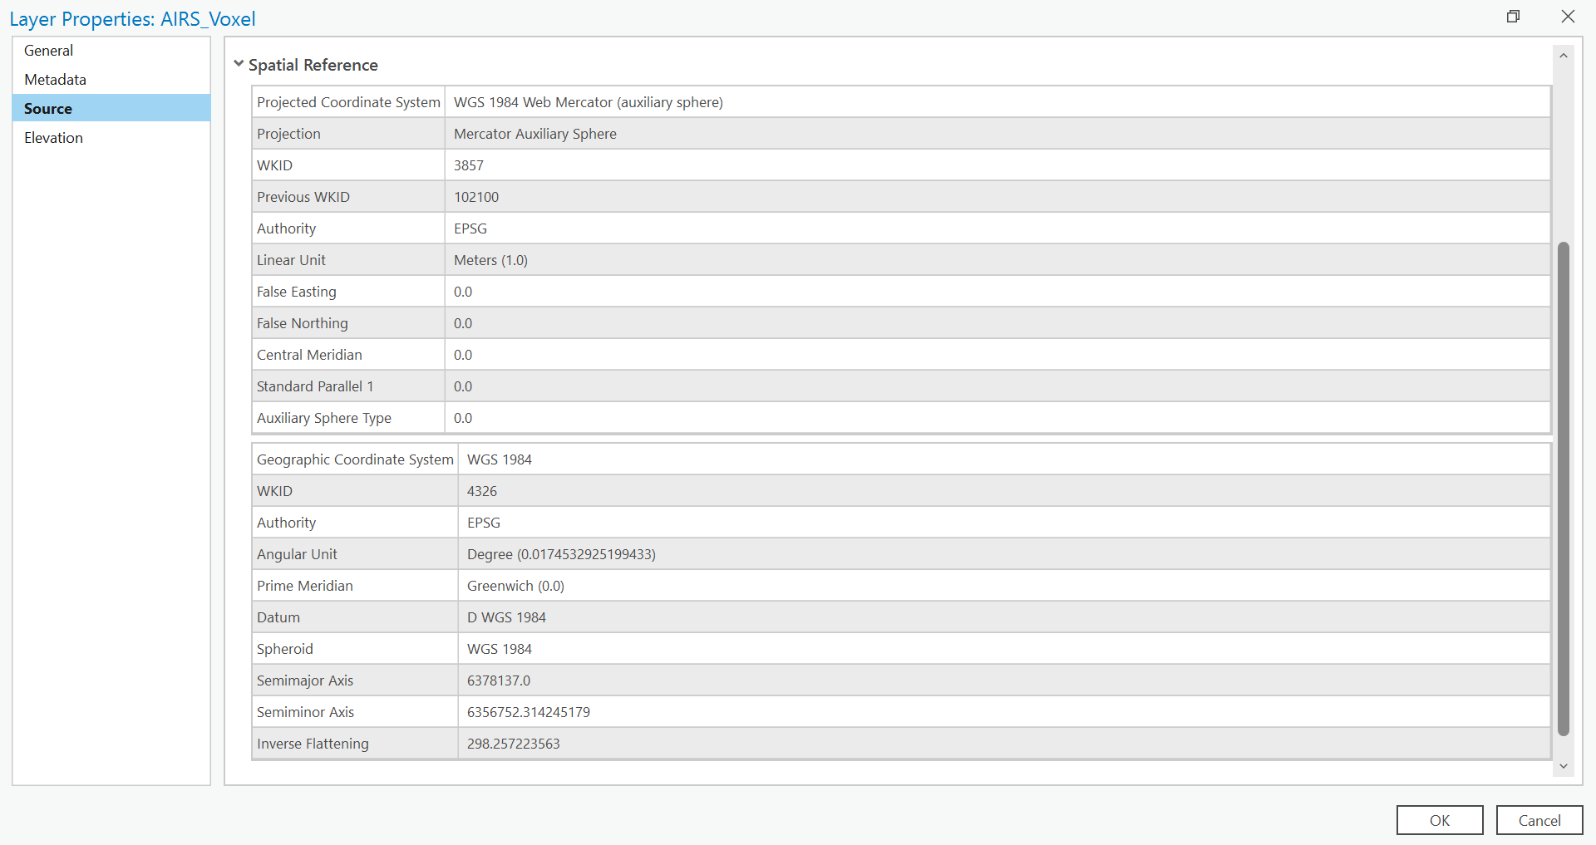Select the Elevation page

[x=53, y=137]
